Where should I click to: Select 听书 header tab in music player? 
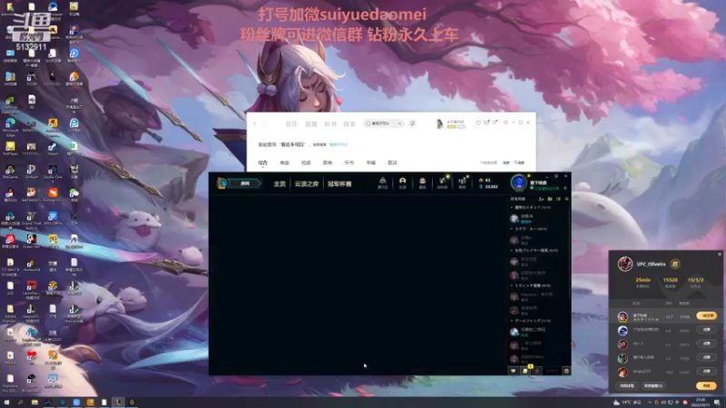(x=330, y=124)
